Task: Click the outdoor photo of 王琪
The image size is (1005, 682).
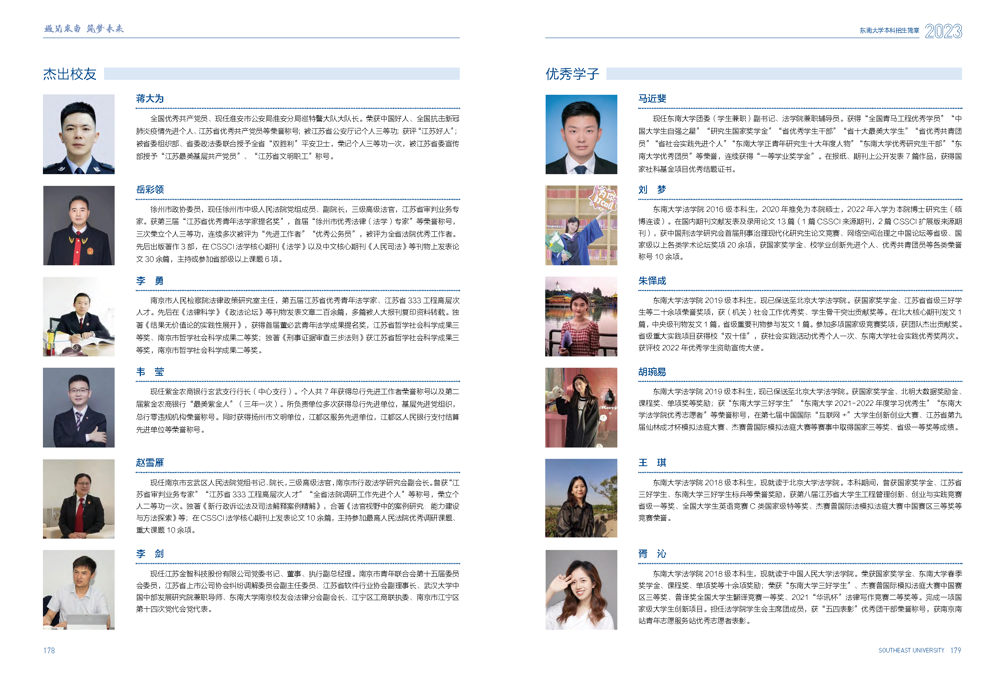Action: point(581,498)
